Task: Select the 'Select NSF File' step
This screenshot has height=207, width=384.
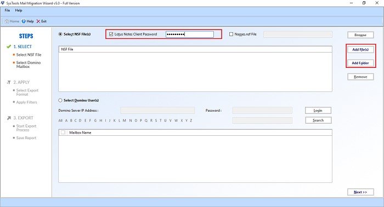Action: click(29, 55)
